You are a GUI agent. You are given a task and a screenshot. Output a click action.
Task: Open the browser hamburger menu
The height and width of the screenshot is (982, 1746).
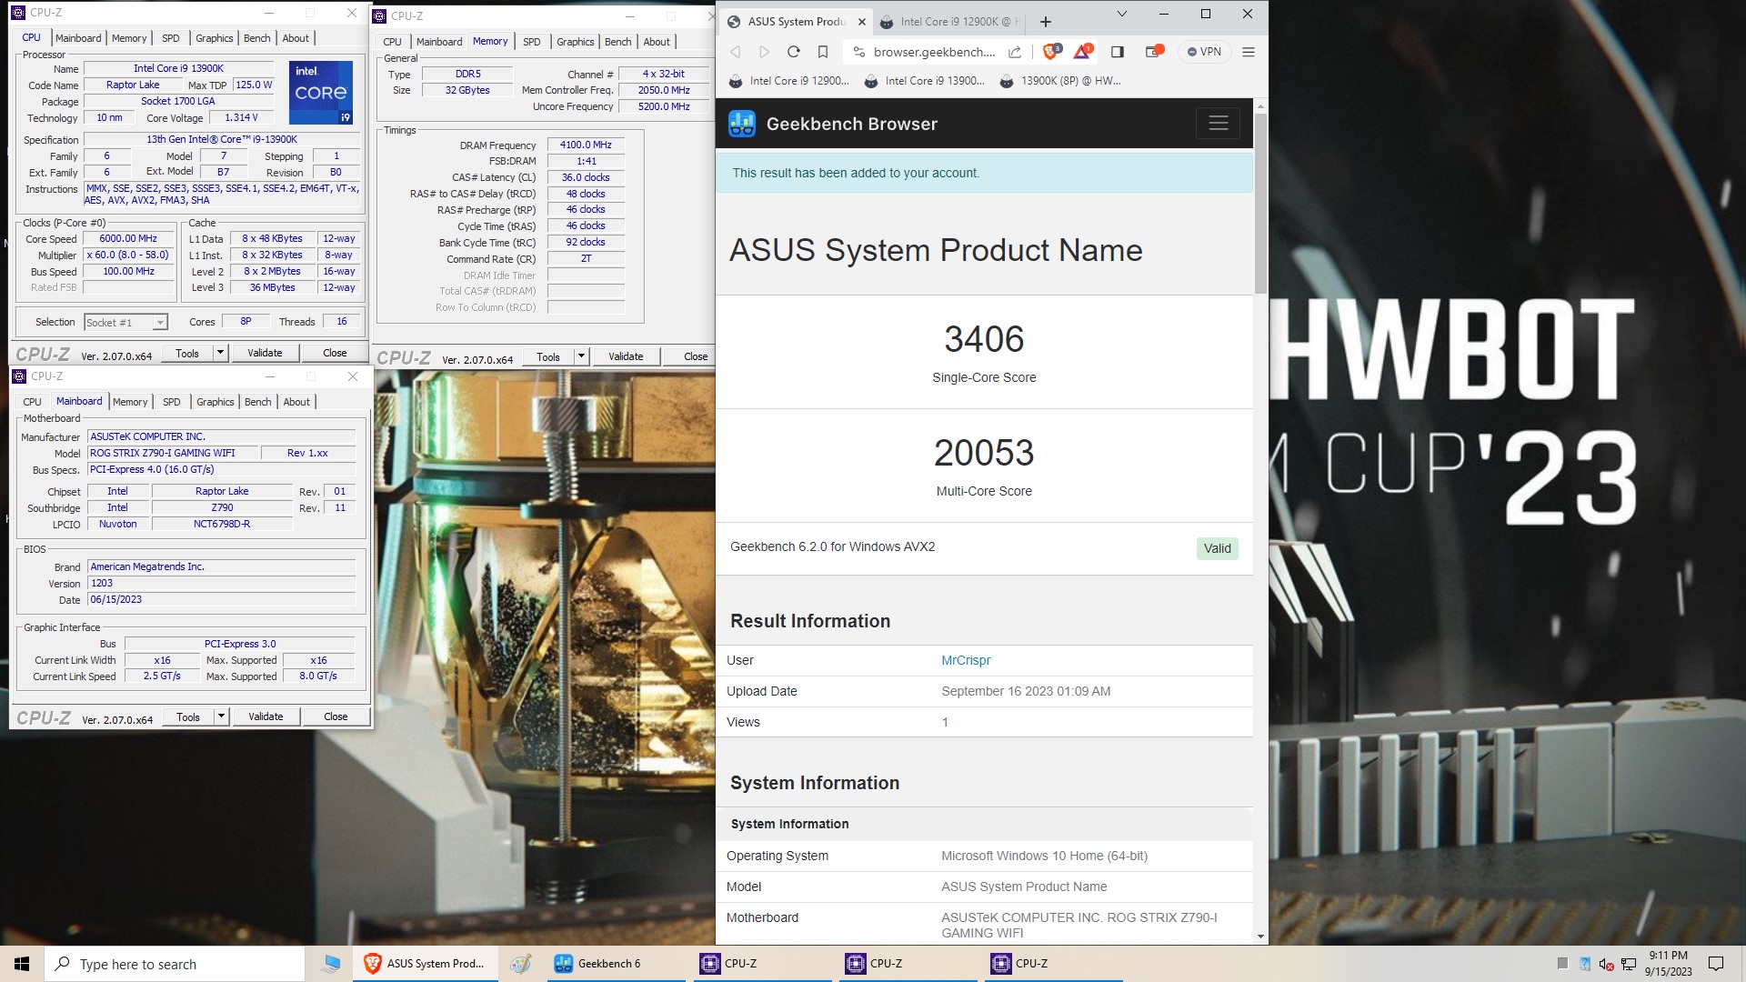pos(1249,52)
